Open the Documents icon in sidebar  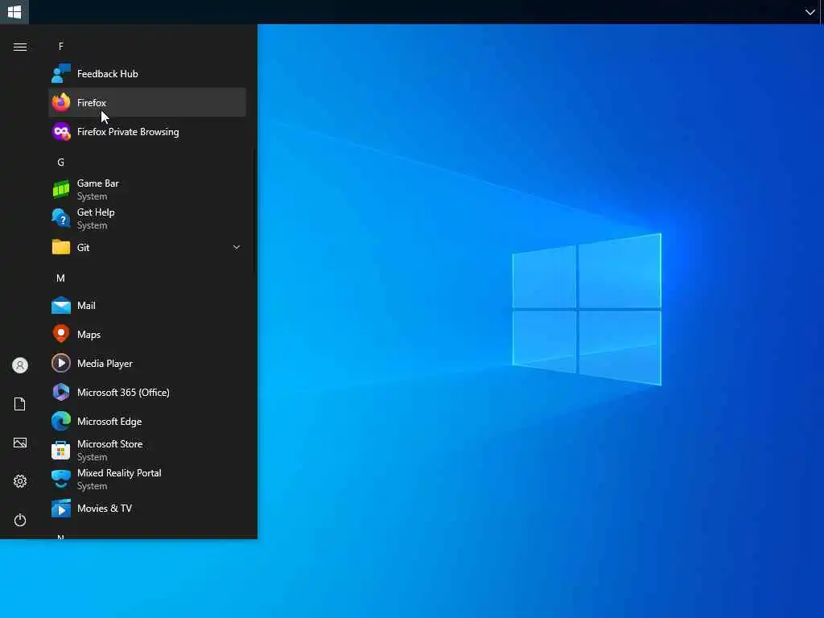(20, 404)
